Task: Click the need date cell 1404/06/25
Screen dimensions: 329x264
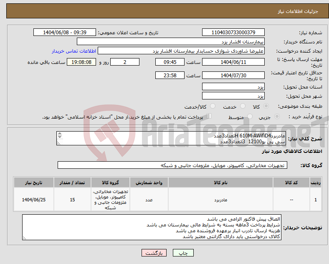Action: pos(33,200)
